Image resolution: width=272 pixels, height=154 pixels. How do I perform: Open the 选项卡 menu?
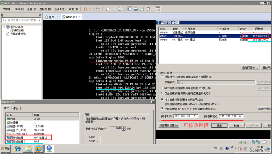[60, 9]
